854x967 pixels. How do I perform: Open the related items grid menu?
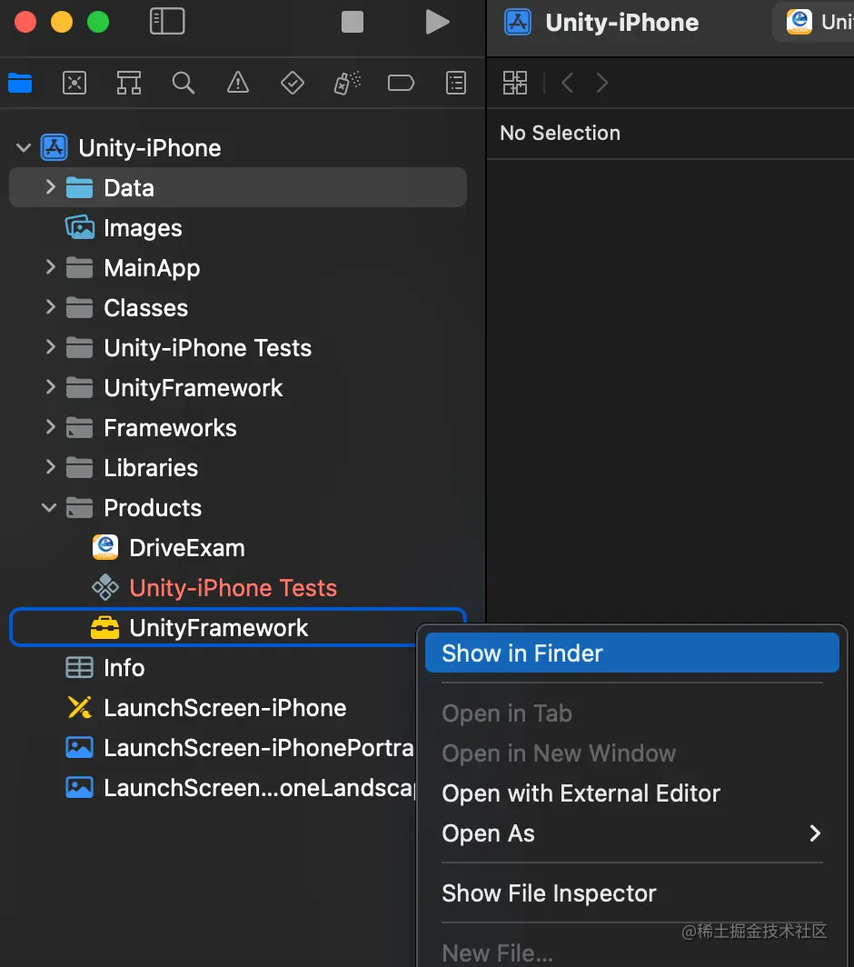[x=515, y=83]
